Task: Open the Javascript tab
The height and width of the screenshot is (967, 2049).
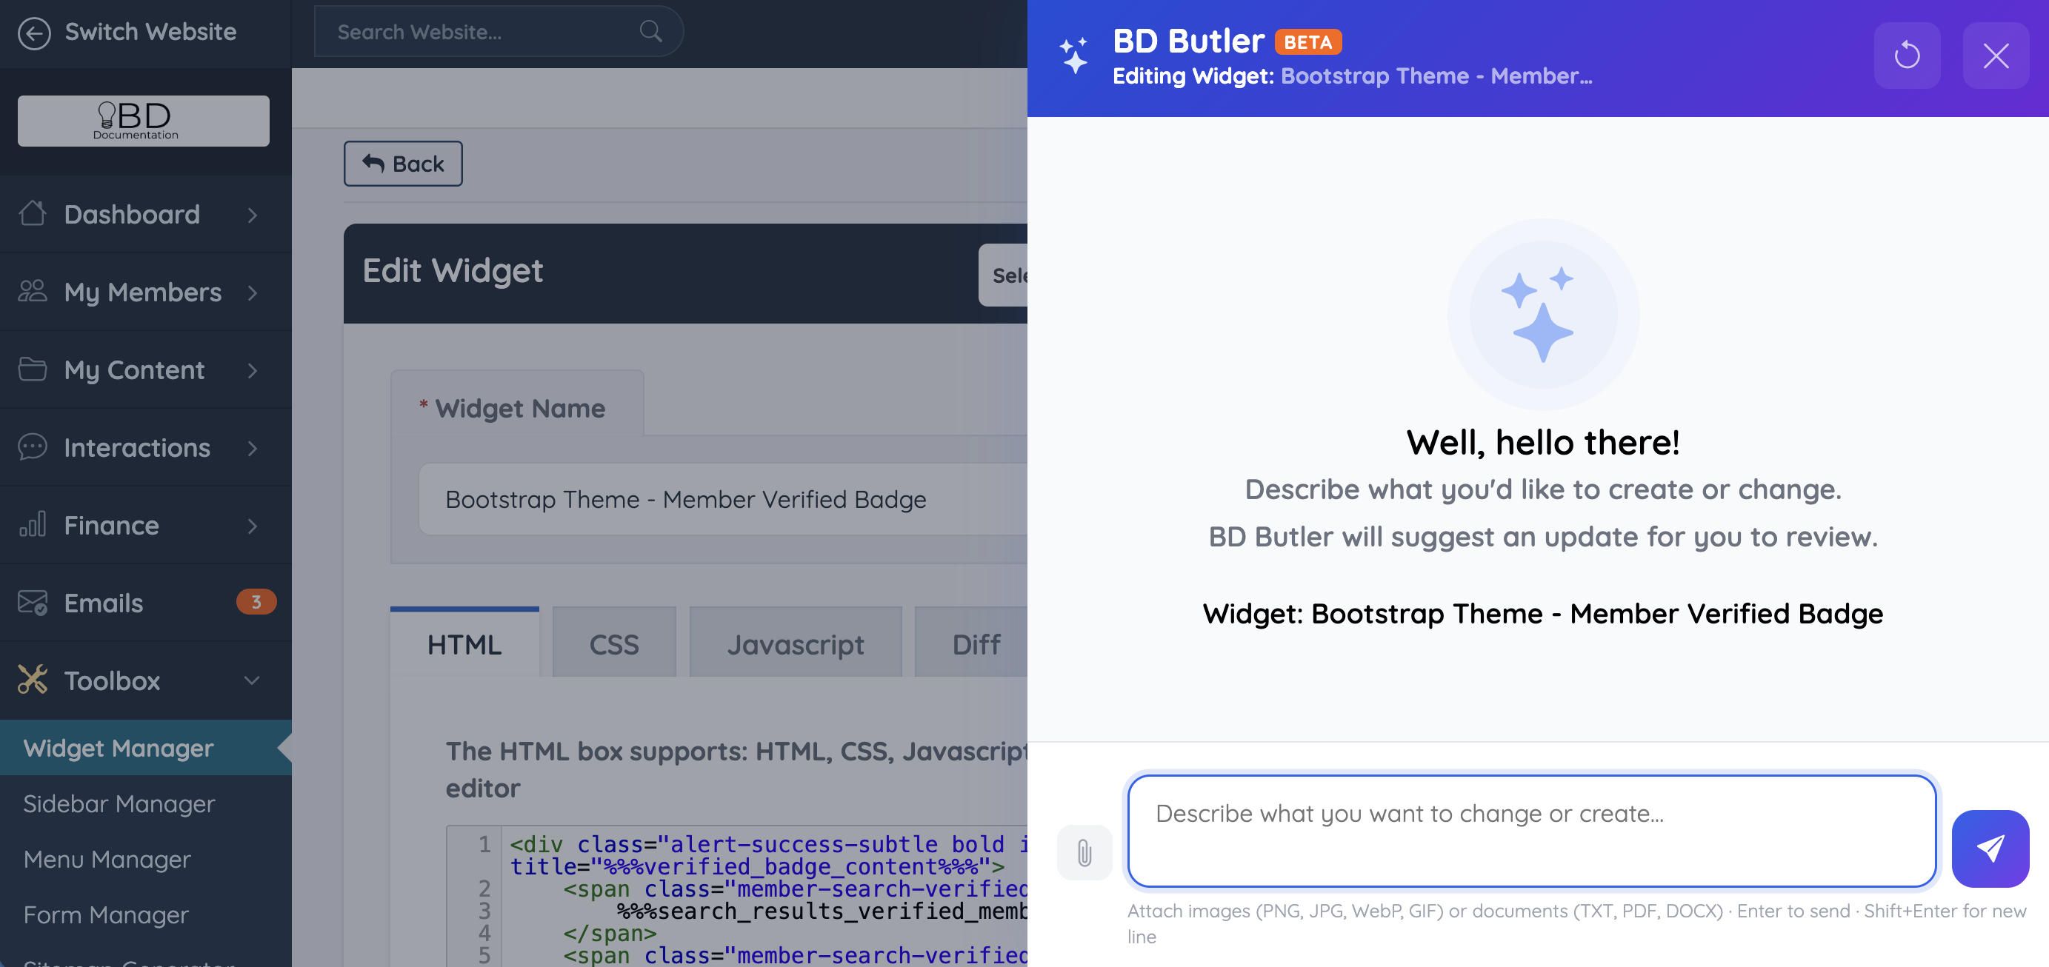Action: pos(795,643)
